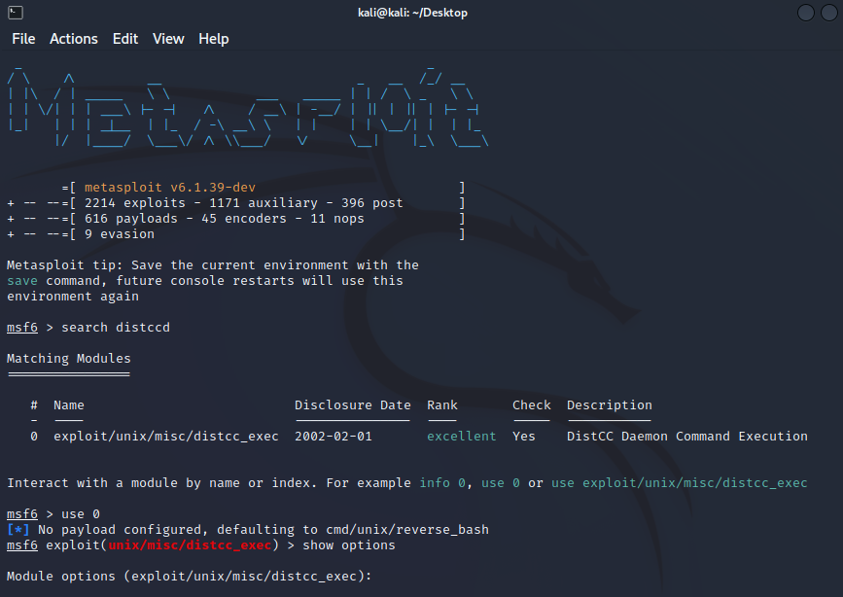Open the View menu
Image resolution: width=843 pixels, height=597 pixels.
[168, 39]
